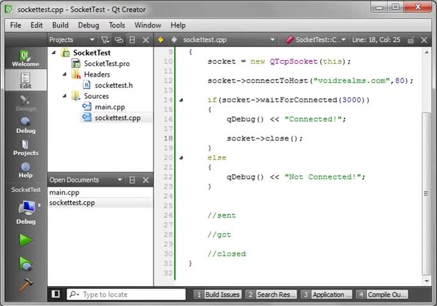This screenshot has width=437, height=306.
Task: Click the Qt Creator title bar icon
Action: pos(9,9)
